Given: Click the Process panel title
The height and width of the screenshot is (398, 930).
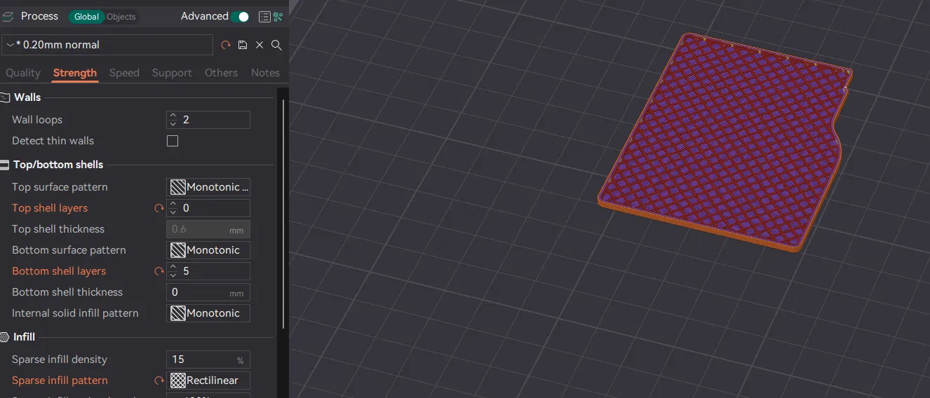Looking at the screenshot, I should click(39, 16).
